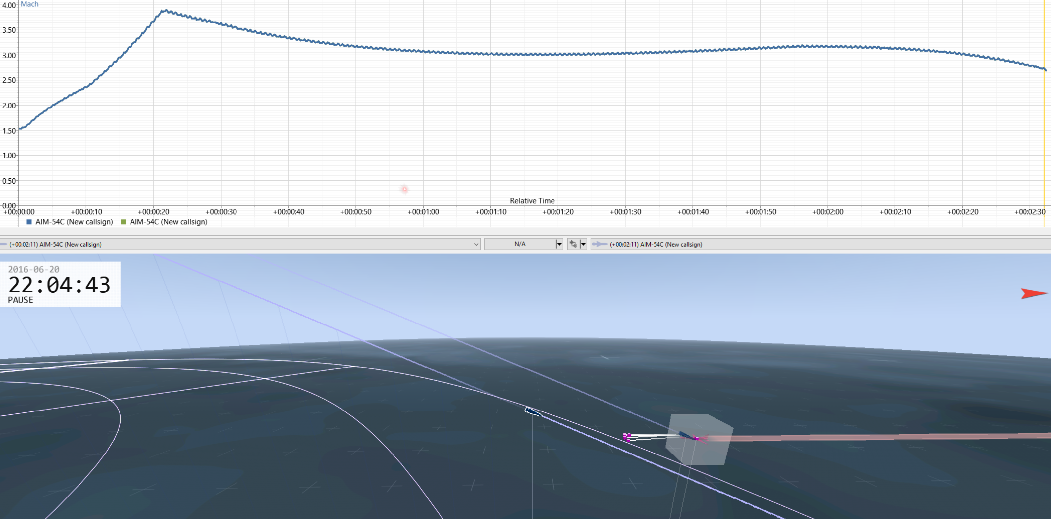Viewport: 1051px width, 519px height.
Task: Click the +00:00:30 time axis label
Action: tap(221, 212)
